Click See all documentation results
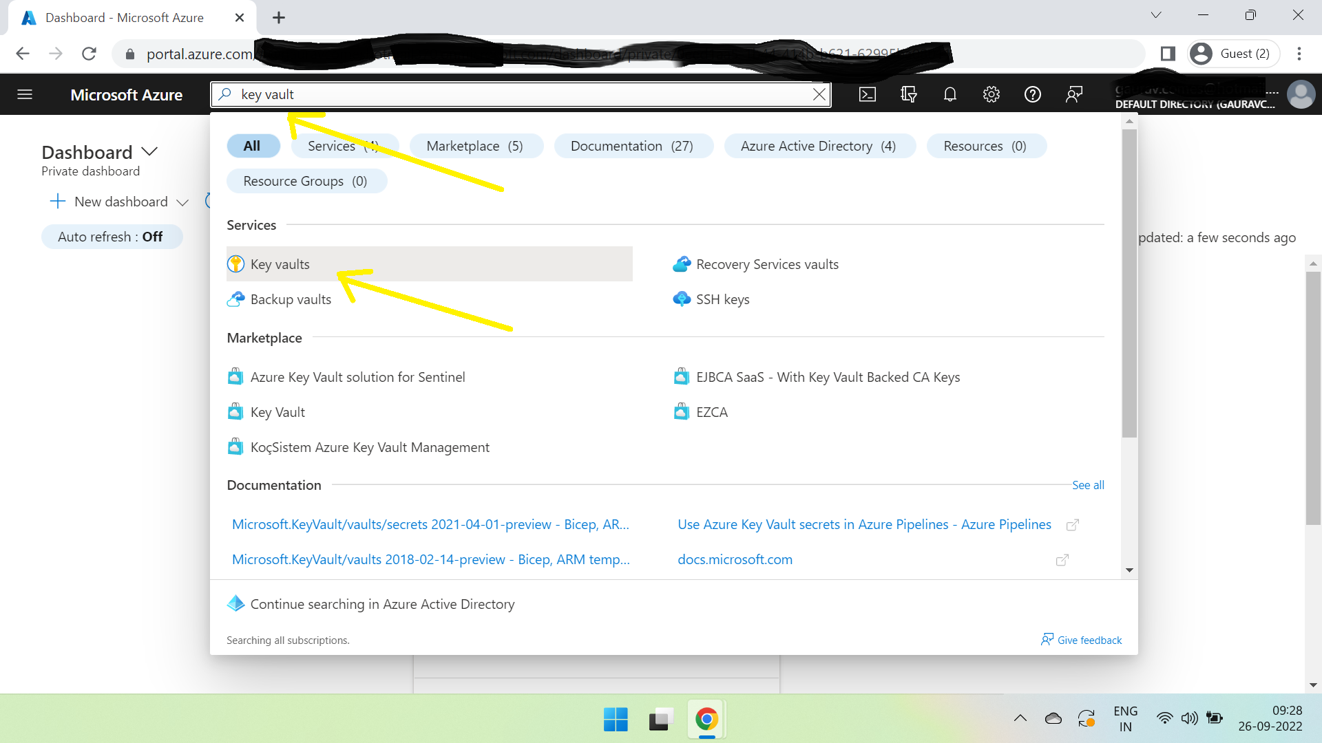 (x=1088, y=485)
